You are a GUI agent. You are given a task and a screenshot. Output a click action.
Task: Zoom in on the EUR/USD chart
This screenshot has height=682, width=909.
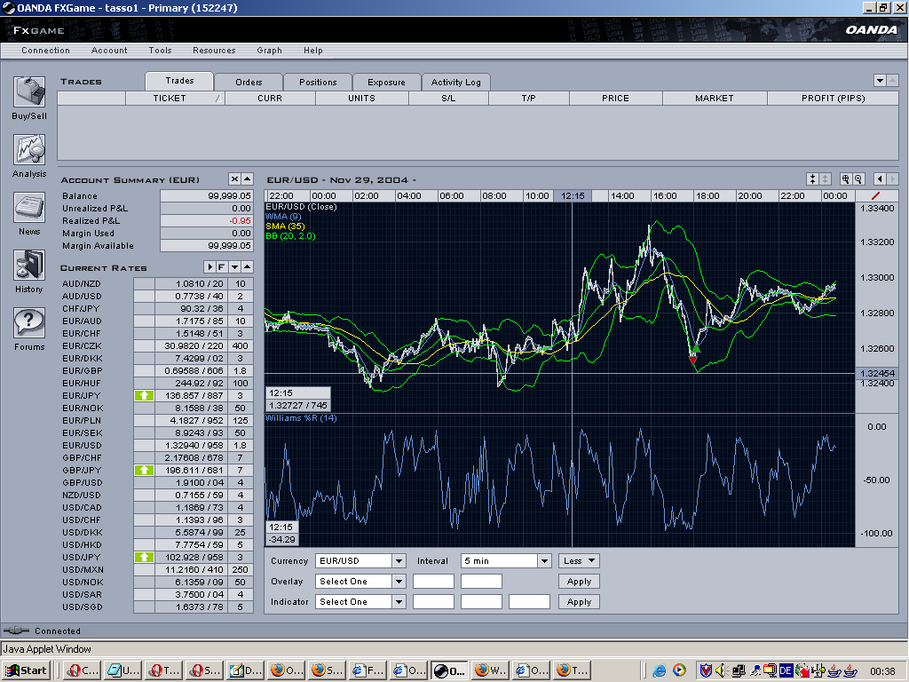tap(846, 179)
